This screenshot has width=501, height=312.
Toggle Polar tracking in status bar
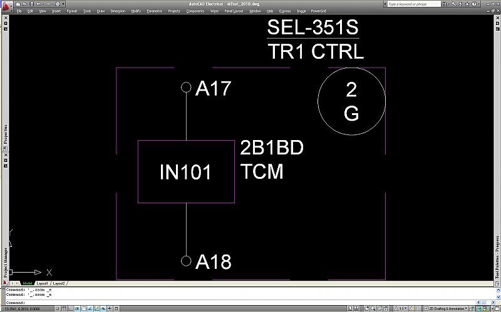[76, 308]
